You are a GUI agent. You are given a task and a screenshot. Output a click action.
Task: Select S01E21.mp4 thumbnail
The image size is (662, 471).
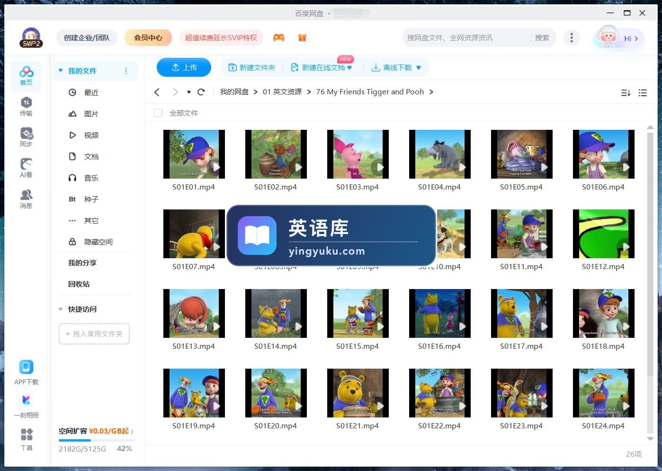358,393
